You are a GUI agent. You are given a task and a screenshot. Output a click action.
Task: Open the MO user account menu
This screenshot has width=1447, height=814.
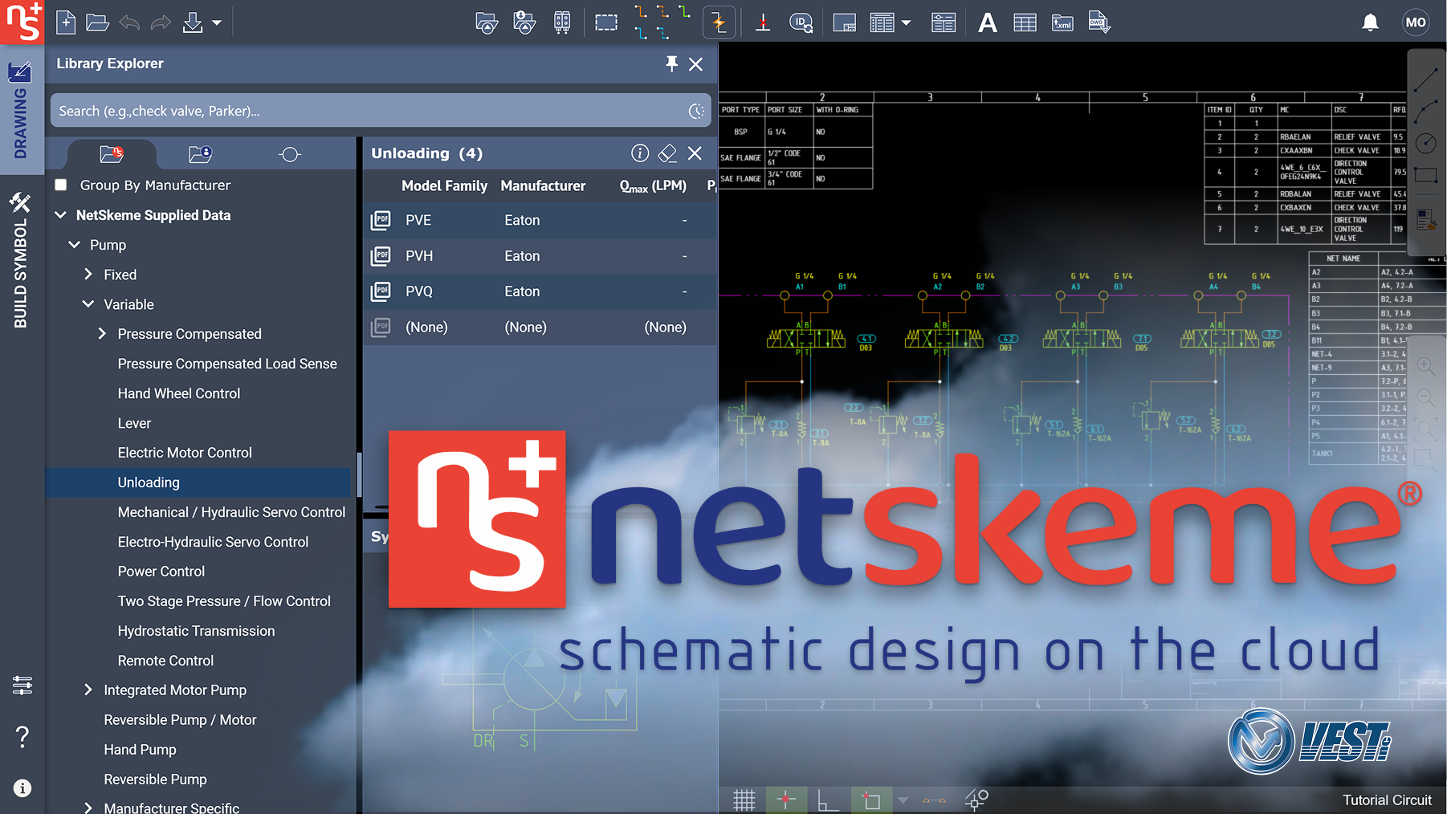pyautogui.click(x=1416, y=22)
